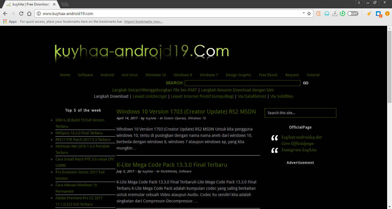The image size is (392, 209).
Task: Click the vertical page scrollbar thumb
Action: pyautogui.click(x=389, y=66)
